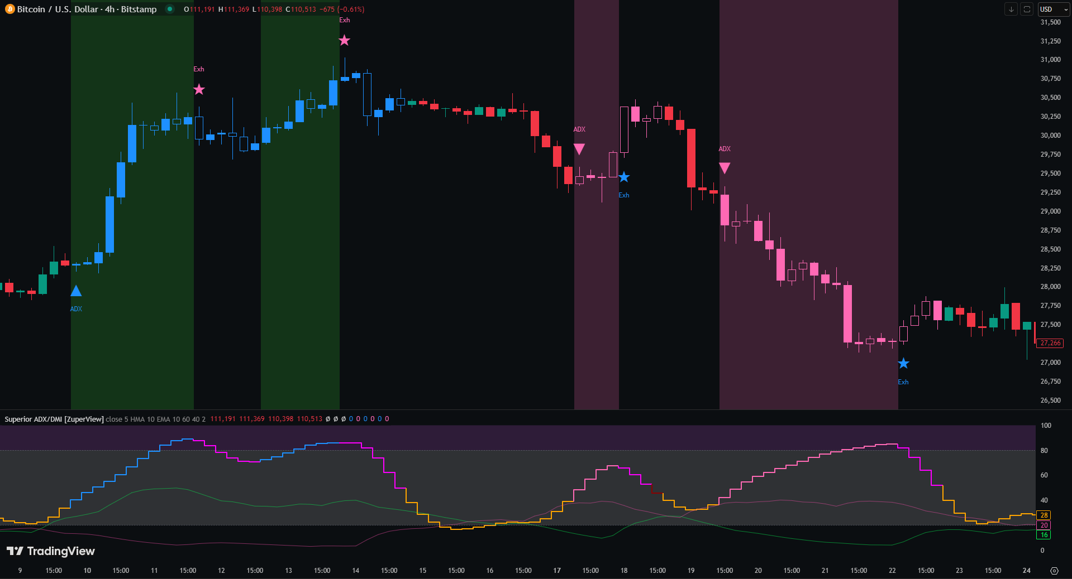Click the blue ADX up-triangle marker
1072x579 pixels.
(x=76, y=291)
